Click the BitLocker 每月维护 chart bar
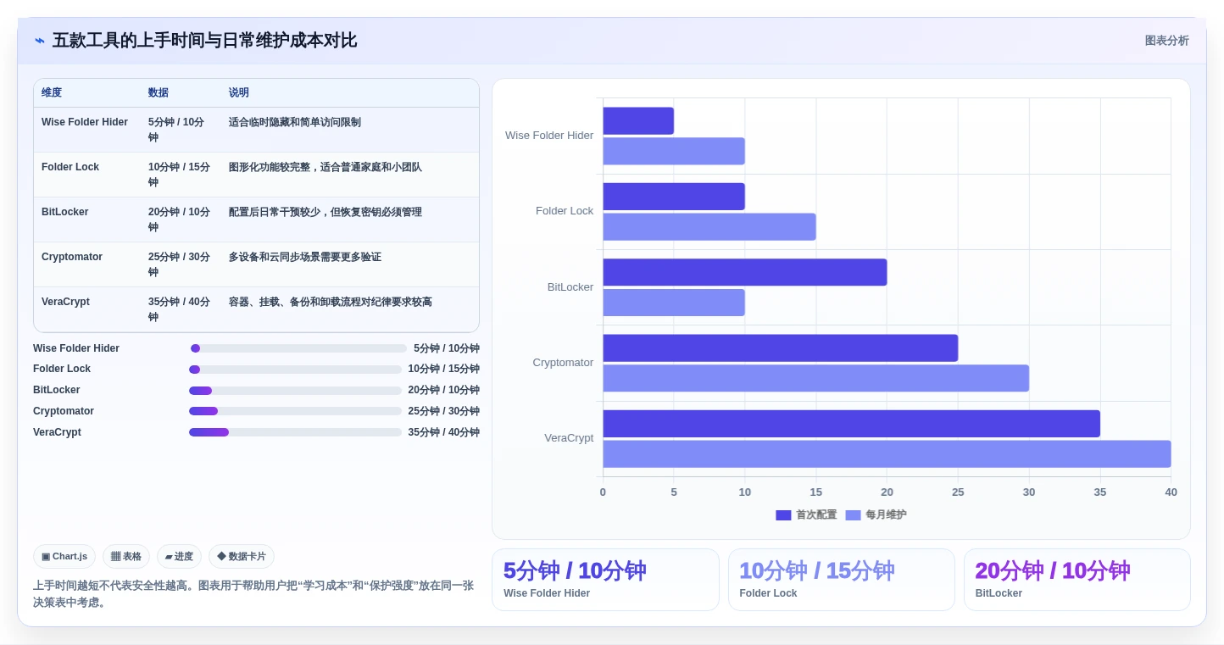The width and height of the screenshot is (1224, 645). (674, 303)
